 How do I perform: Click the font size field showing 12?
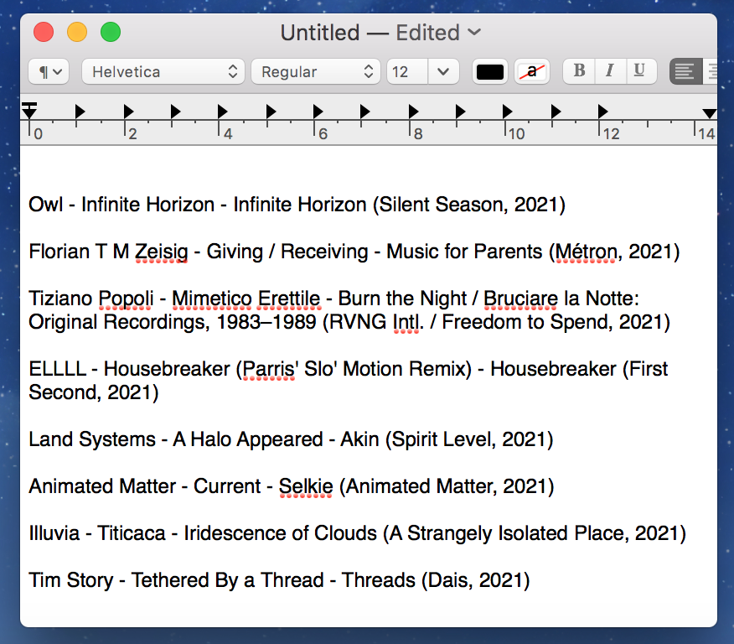[x=406, y=71]
